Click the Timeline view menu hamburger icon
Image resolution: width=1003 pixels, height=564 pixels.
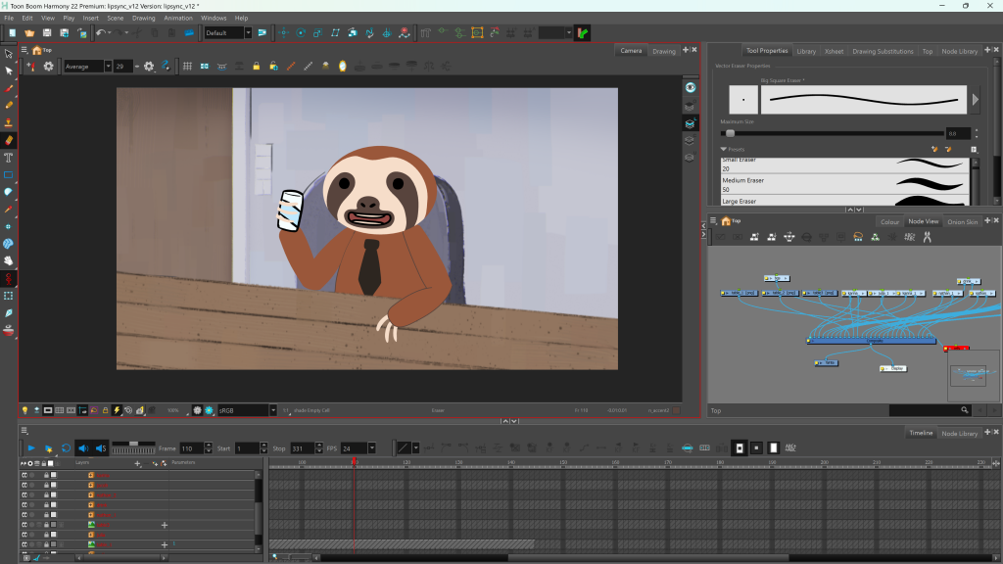pyautogui.click(x=24, y=431)
